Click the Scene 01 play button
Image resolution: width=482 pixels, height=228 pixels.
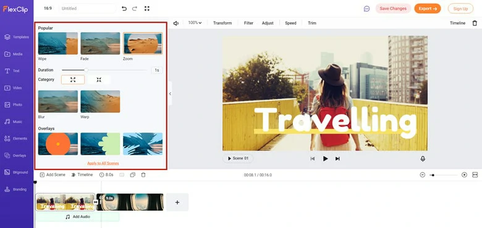238,158
